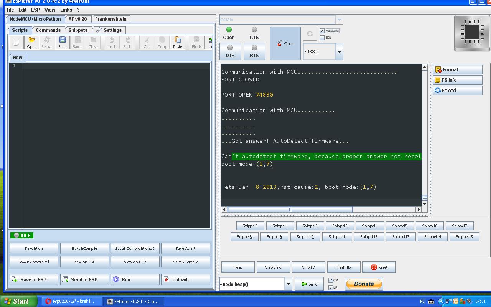This screenshot has width=491, height=307.
Task: Toggle the AutoScroll checkbox
Action: (322, 31)
